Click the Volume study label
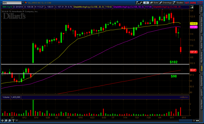Viewport: 204px width, 124px height. pyautogui.click(x=6, y=97)
